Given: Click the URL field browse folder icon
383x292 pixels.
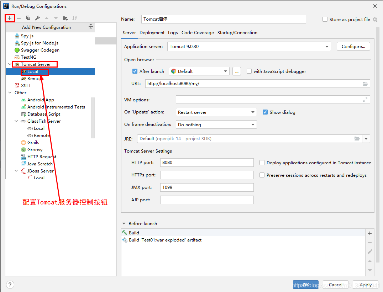Looking at the screenshot, I should [365, 84].
